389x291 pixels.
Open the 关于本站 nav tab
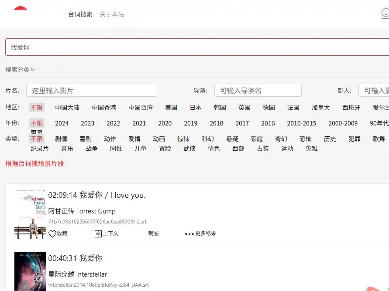coord(112,14)
